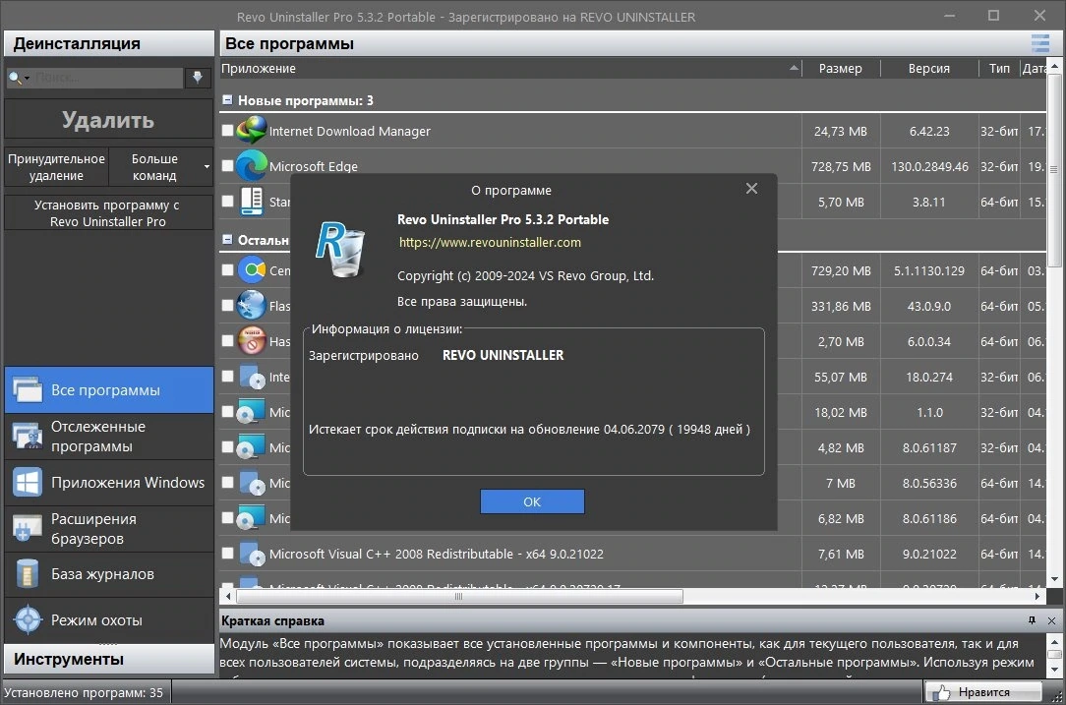Click list scroll-down arrow
The image size is (1066, 705).
1054,579
